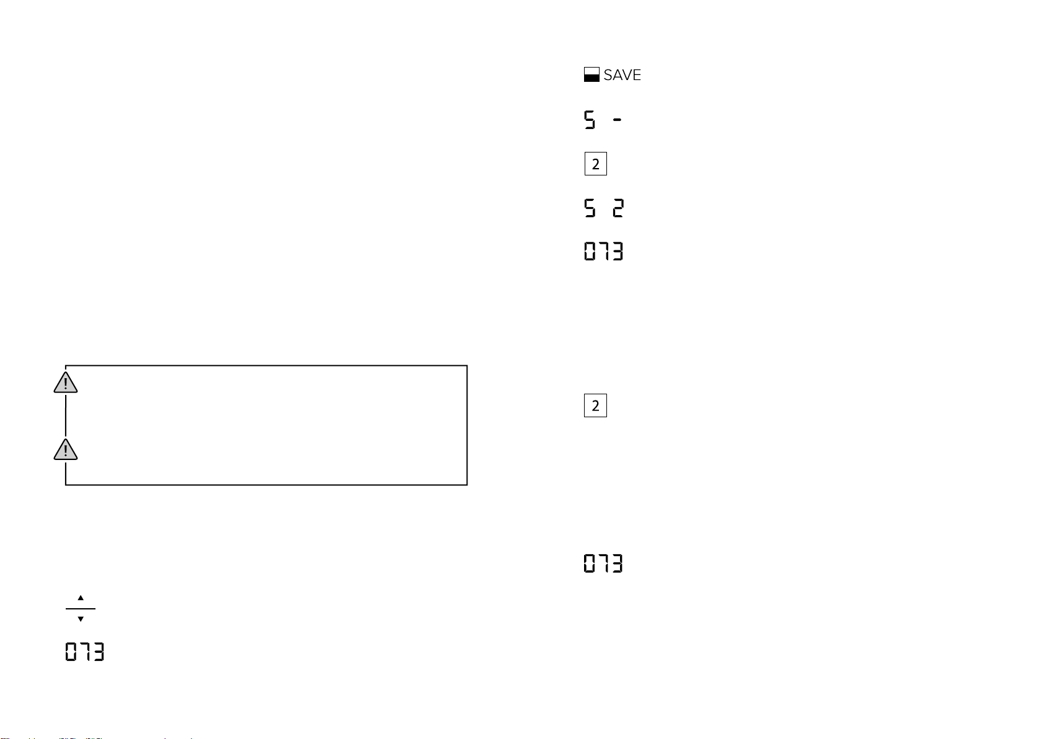Click the half-filled square SAVE icon
The height and width of the screenshot is (739, 1041).
[x=591, y=75]
